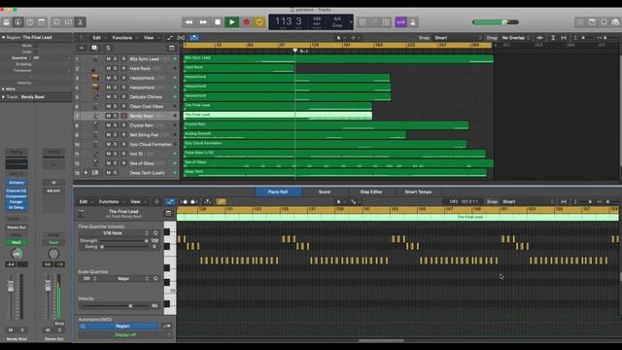Image resolution: width=622 pixels, height=350 pixels.
Task: Click the Fast Forward transport button
Action: [203, 22]
